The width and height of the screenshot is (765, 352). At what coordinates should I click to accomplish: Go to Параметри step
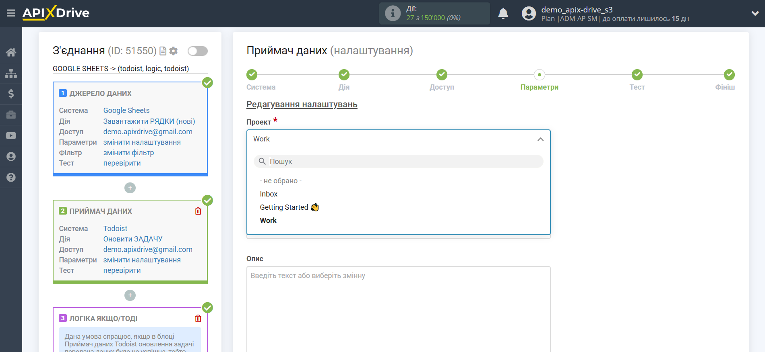coord(540,75)
